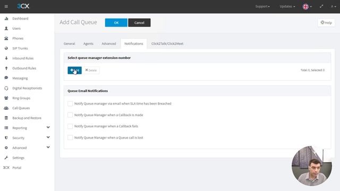
Task: Open the Updates dropdown menu
Action: [x=287, y=6]
